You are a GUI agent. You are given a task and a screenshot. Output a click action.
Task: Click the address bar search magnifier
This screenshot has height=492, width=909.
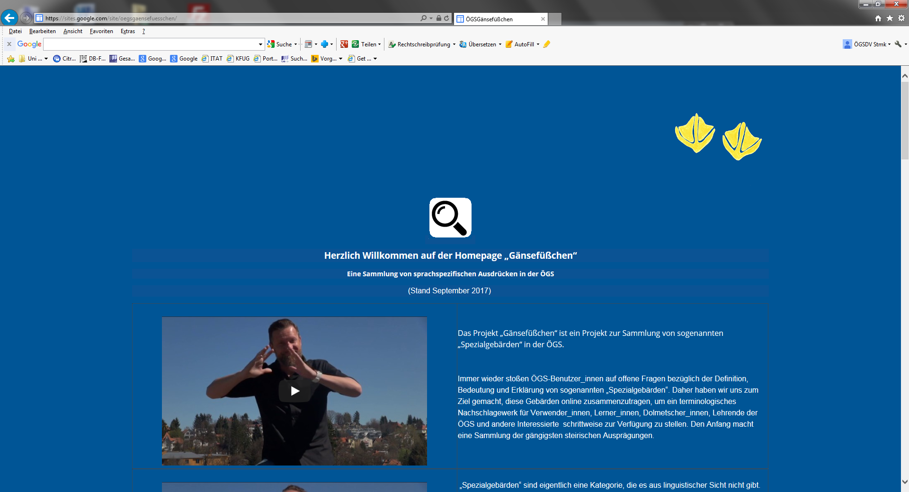(423, 18)
